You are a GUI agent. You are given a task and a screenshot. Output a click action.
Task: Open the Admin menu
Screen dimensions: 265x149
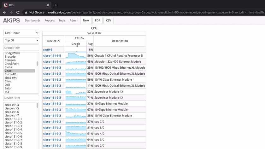coord(74,20)
